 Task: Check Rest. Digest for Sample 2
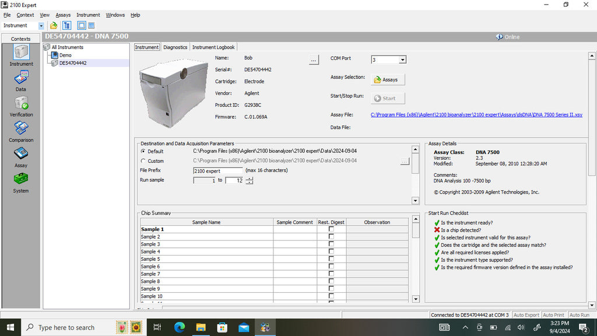tap(331, 237)
